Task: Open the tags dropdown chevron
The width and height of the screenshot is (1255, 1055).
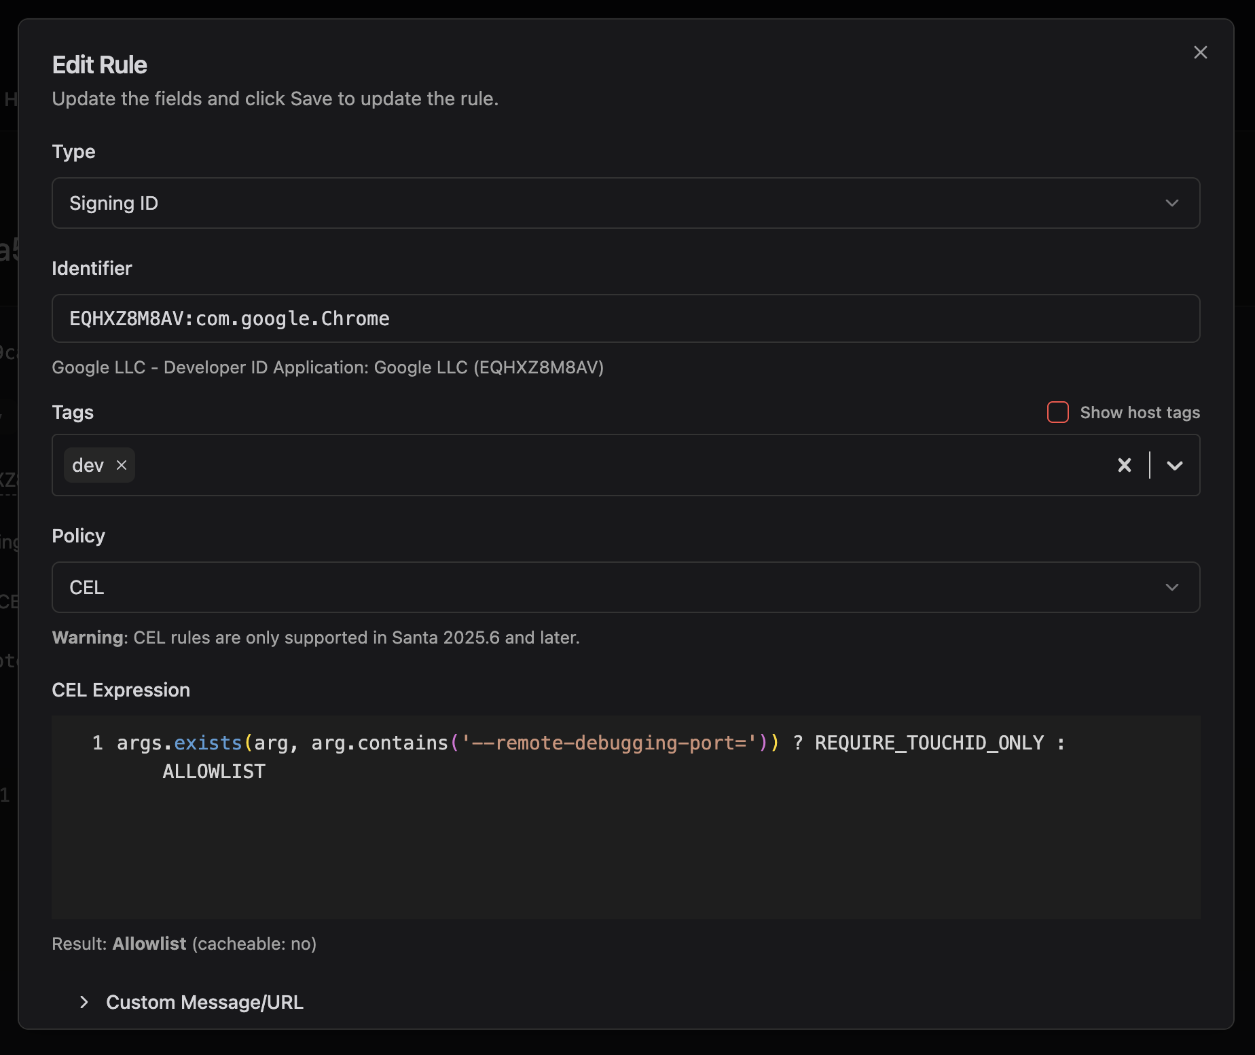Action: [x=1174, y=465]
